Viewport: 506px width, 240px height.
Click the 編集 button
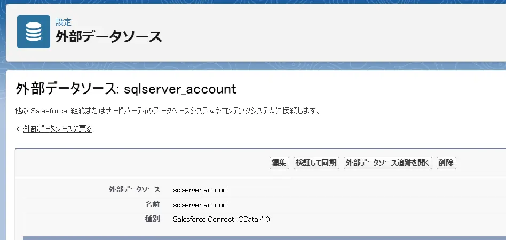279,163
